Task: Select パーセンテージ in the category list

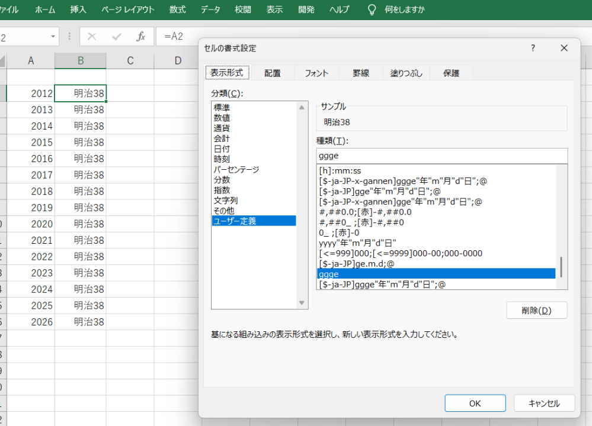Action: pos(254,170)
